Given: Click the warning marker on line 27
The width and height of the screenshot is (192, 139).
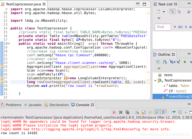Looking at the screenshot, I should (2, 78).
